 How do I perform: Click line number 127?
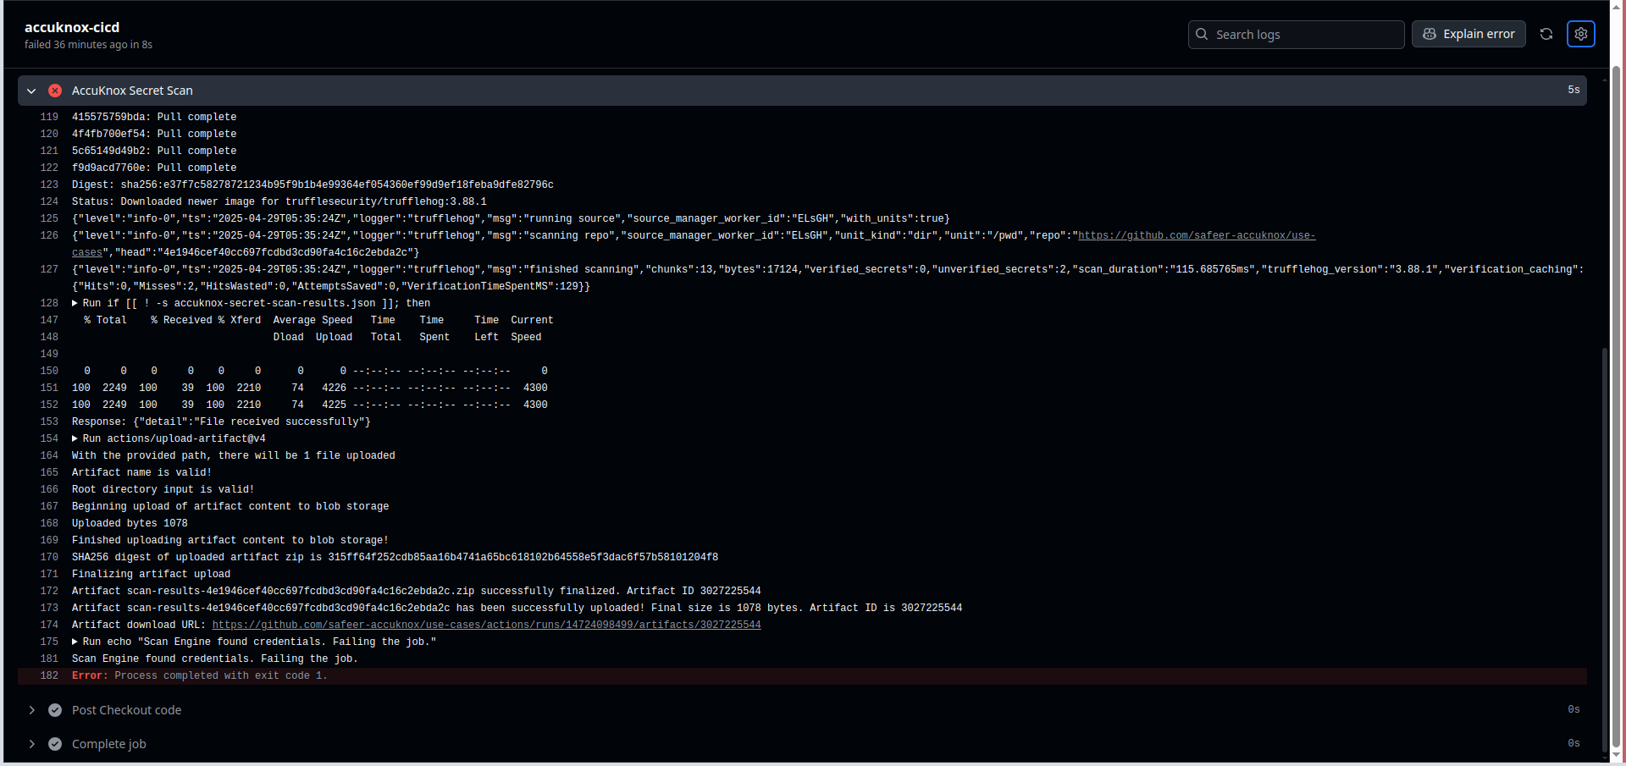[x=49, y=269]
